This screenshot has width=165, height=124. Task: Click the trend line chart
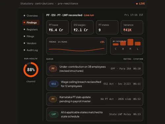[x=77, y=50]
